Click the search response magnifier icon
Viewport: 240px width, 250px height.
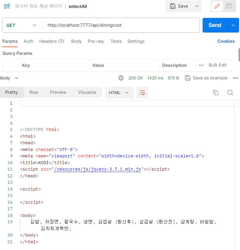point(230,93)
